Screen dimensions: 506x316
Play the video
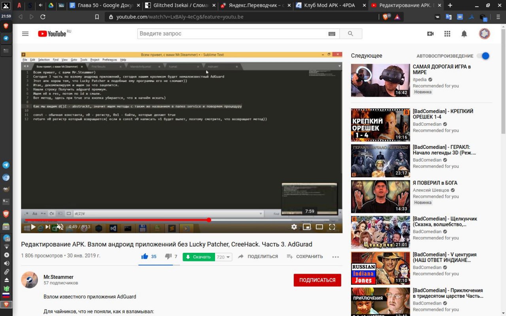pos(33,227)
